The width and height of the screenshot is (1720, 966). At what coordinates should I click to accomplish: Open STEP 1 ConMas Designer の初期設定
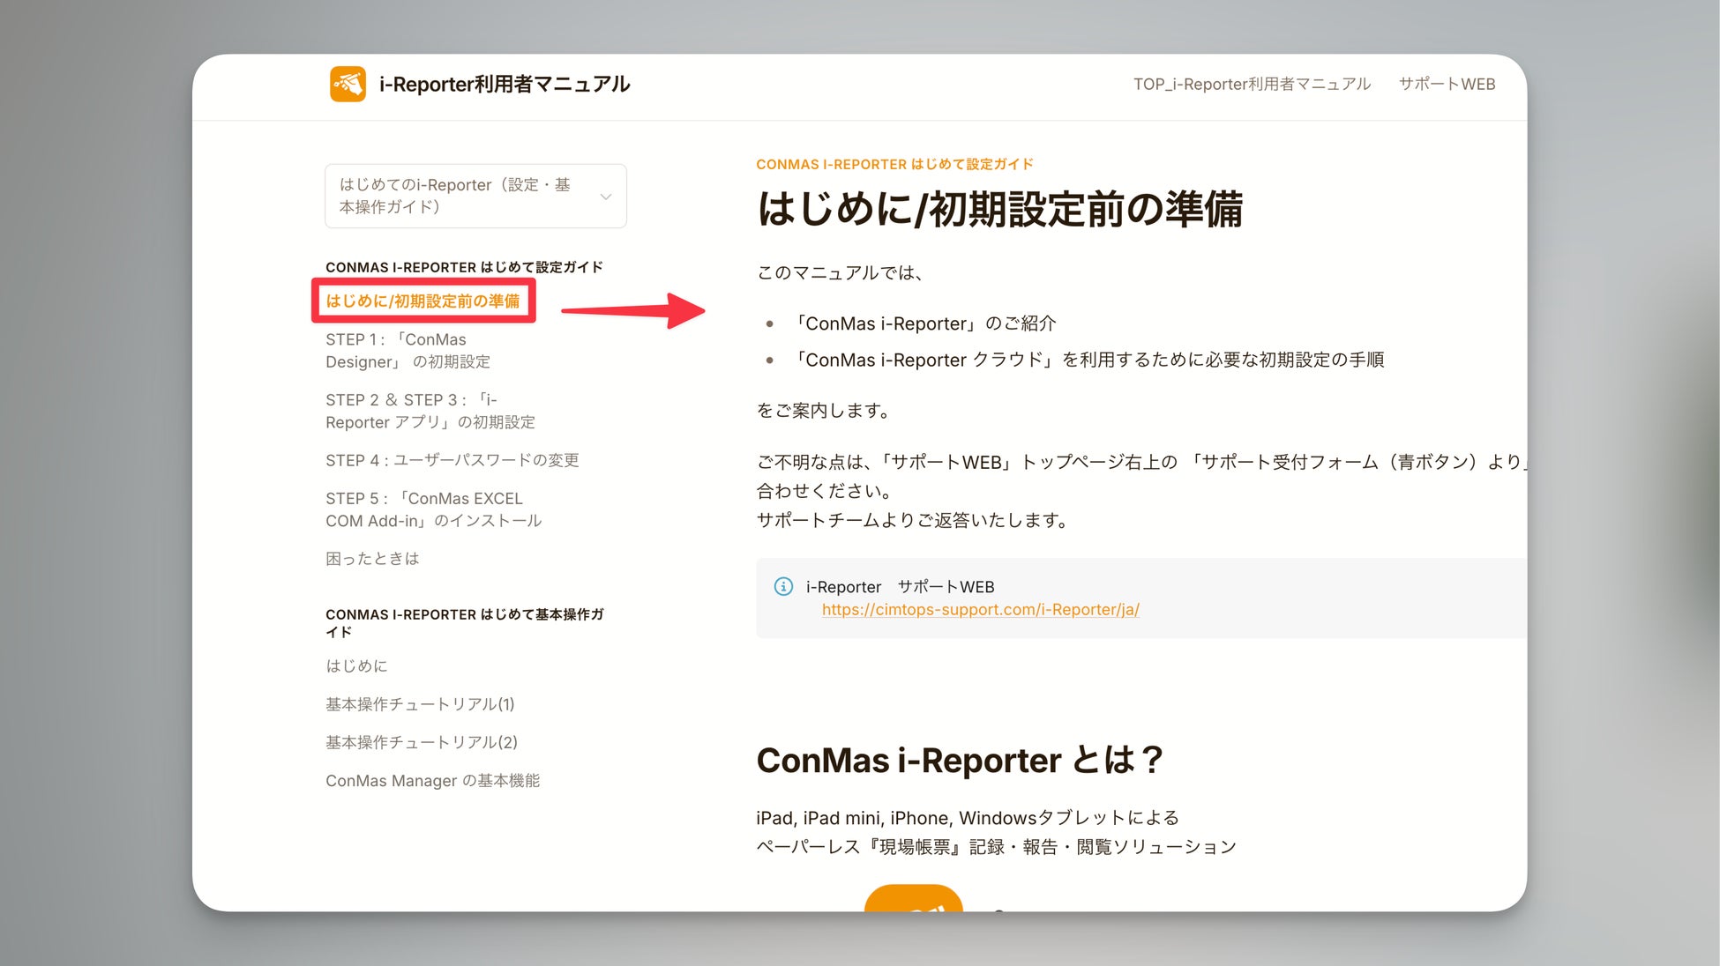point(408,350)
